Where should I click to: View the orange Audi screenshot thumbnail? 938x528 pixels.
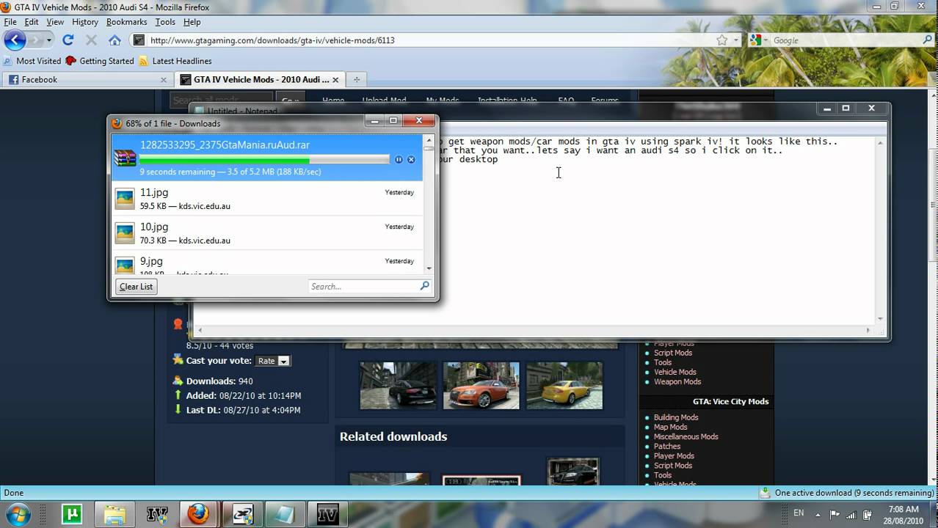point(481,385)
